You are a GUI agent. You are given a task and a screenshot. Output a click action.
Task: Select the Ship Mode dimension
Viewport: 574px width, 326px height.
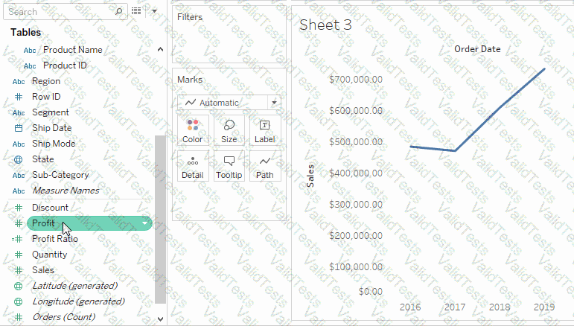(x=54, y=144)
